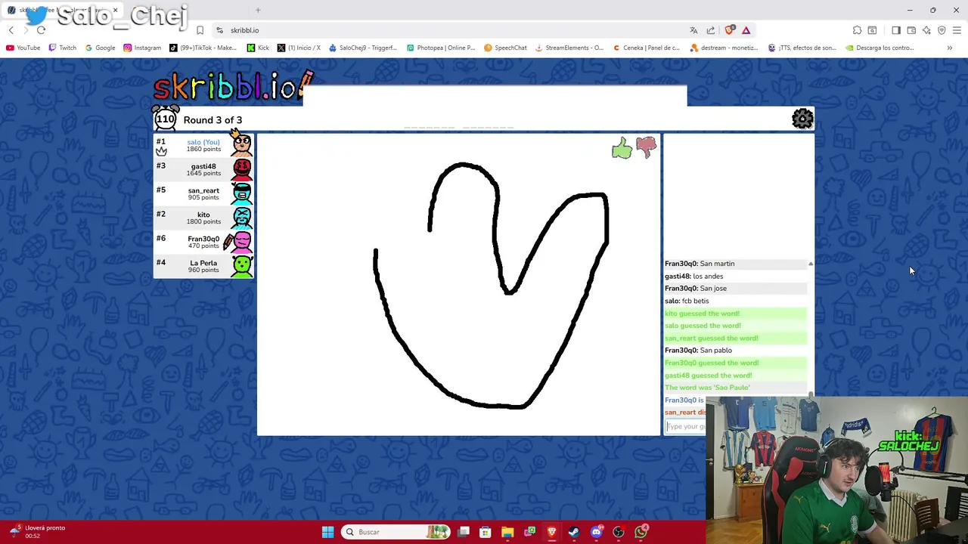968x544 pixels.
Task: Click the chat scrollbar up arrow
Action: 811,264
